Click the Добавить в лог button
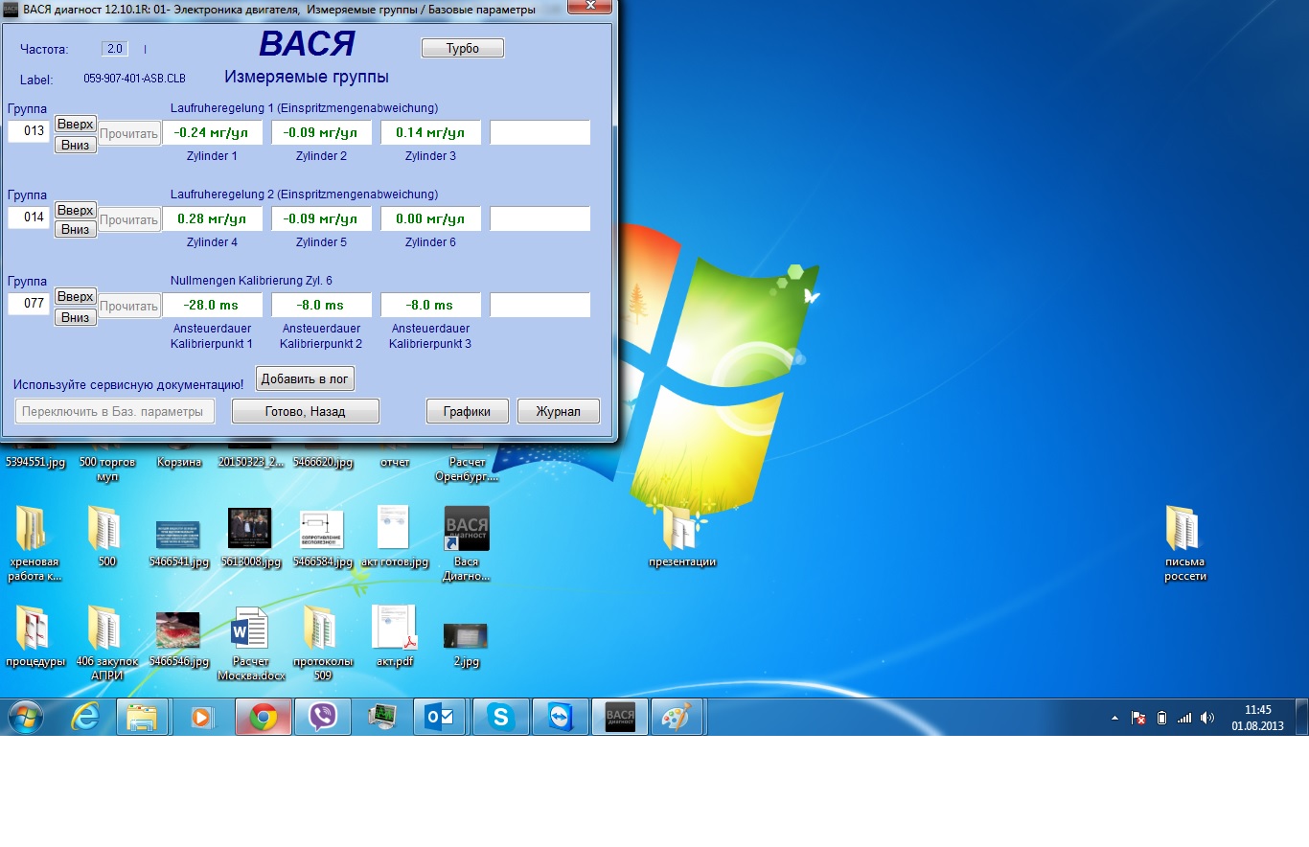This screenshot has height=847, width=1309. point(305,378)
